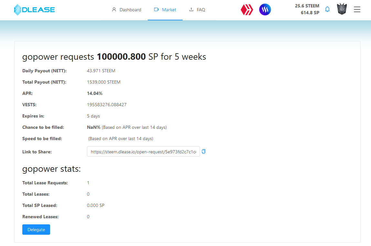The image size is (371, 246).
Task: Click the gopower requests heading
Action: coord(114,57)
